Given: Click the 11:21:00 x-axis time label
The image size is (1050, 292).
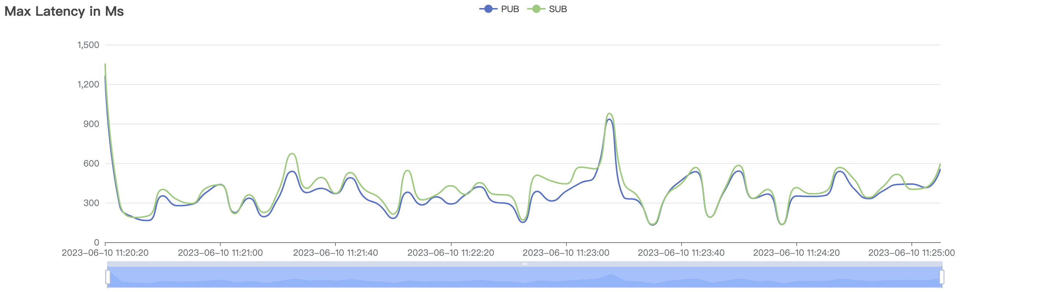Looking at the screenshot, I should click(220, 252).
